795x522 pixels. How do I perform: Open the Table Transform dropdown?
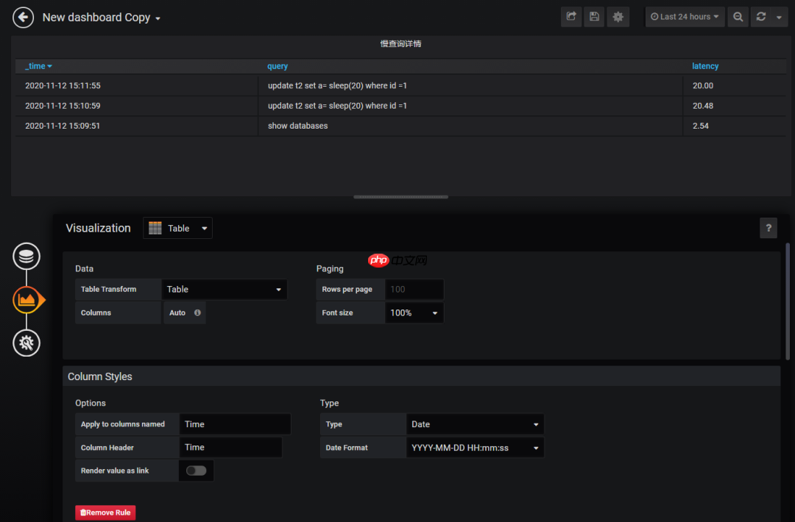coord(224,289)
